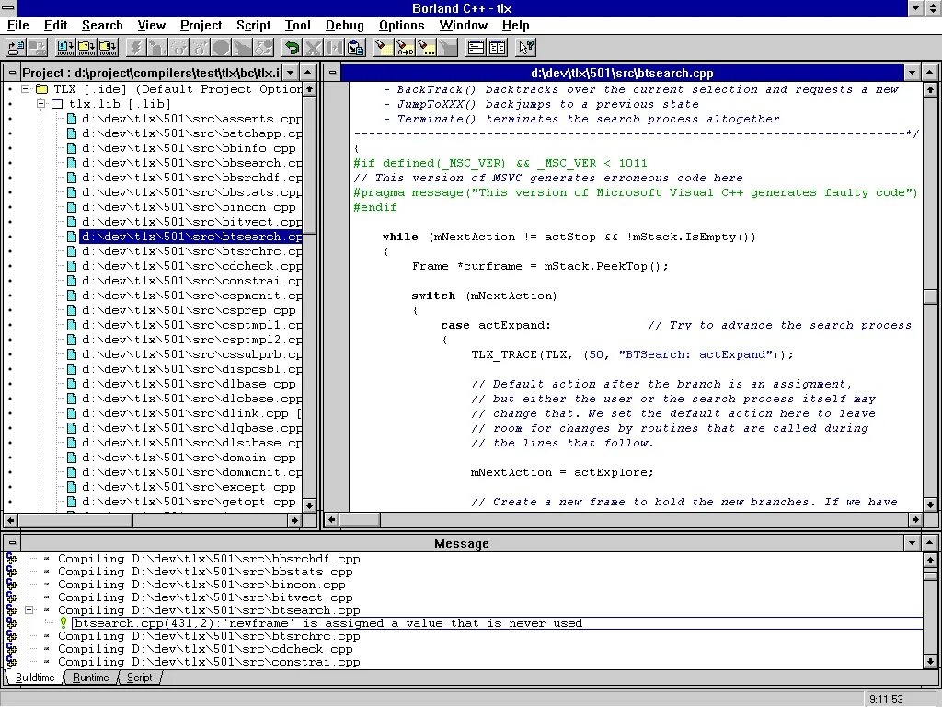Collapse the tlx.lib [.lib] node
Image resolution: width=942 pixels, height=707 pixels.
coord(40,103)
